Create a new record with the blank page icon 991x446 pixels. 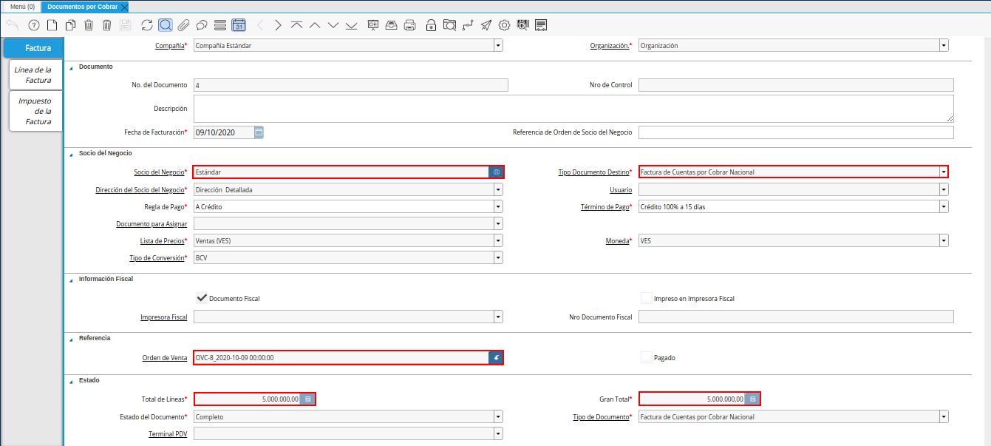[52, 25]
